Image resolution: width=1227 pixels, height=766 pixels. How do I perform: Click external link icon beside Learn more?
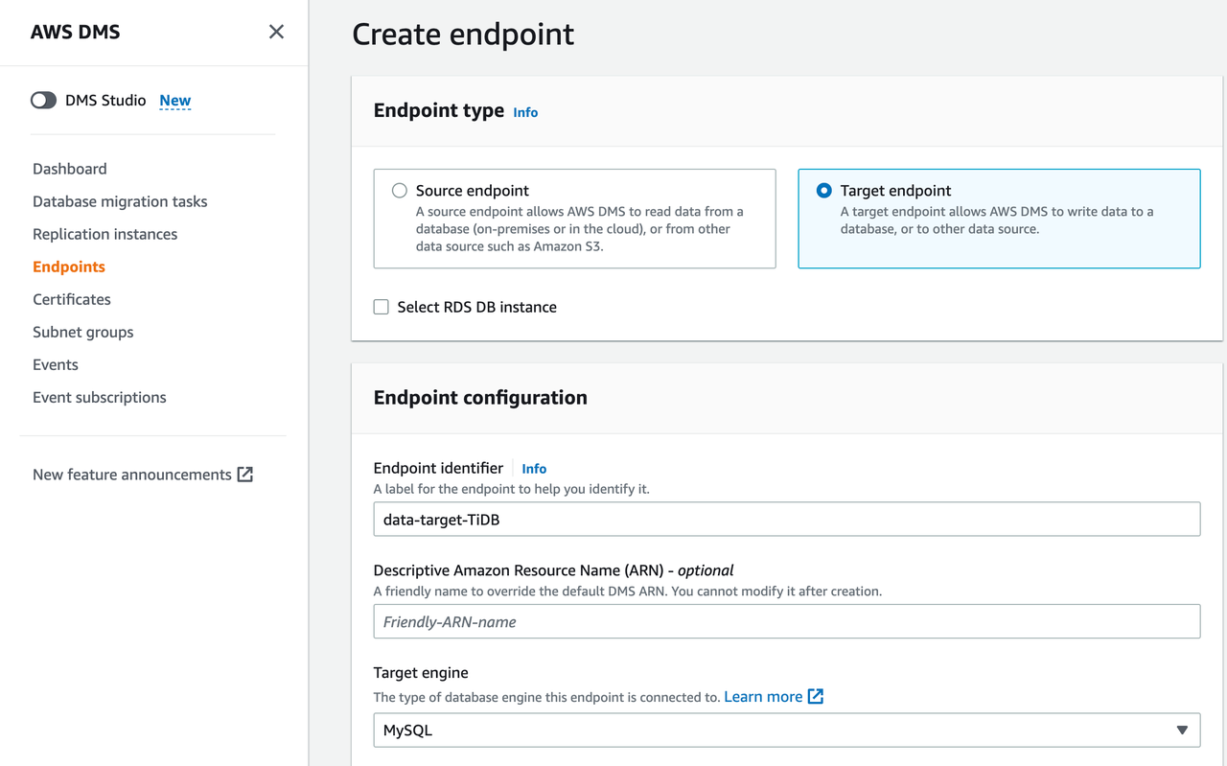816,697
